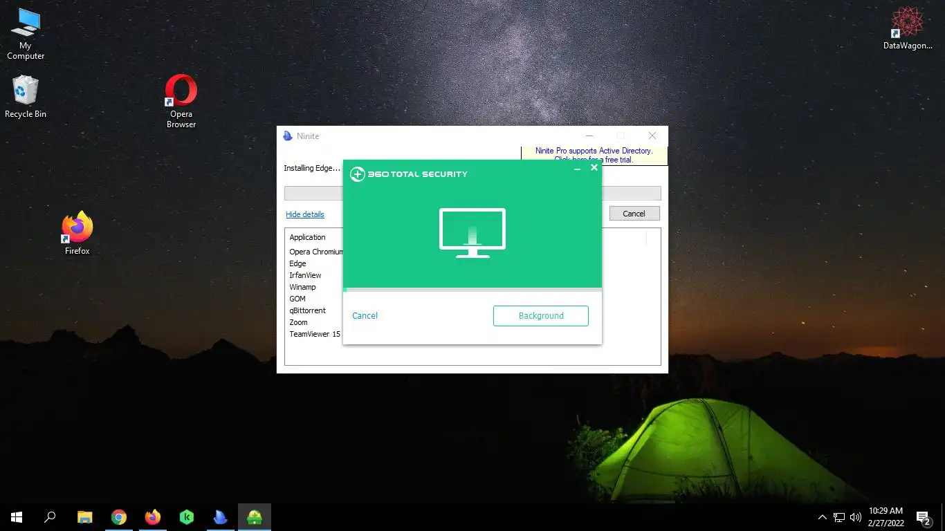This screenshot has width=945, height=531.
Task: Select the Edge row in Ninite
Action: 297,263
